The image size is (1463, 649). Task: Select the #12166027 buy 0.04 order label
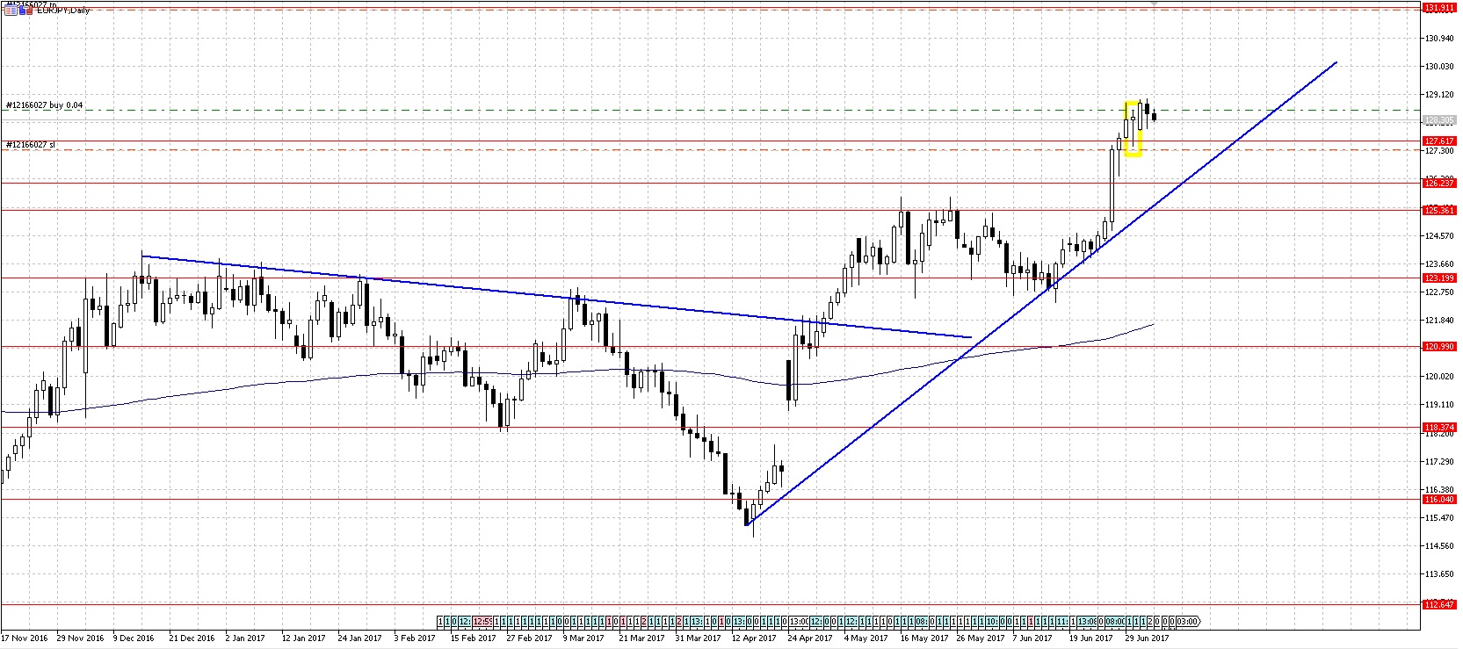[44, 105]
